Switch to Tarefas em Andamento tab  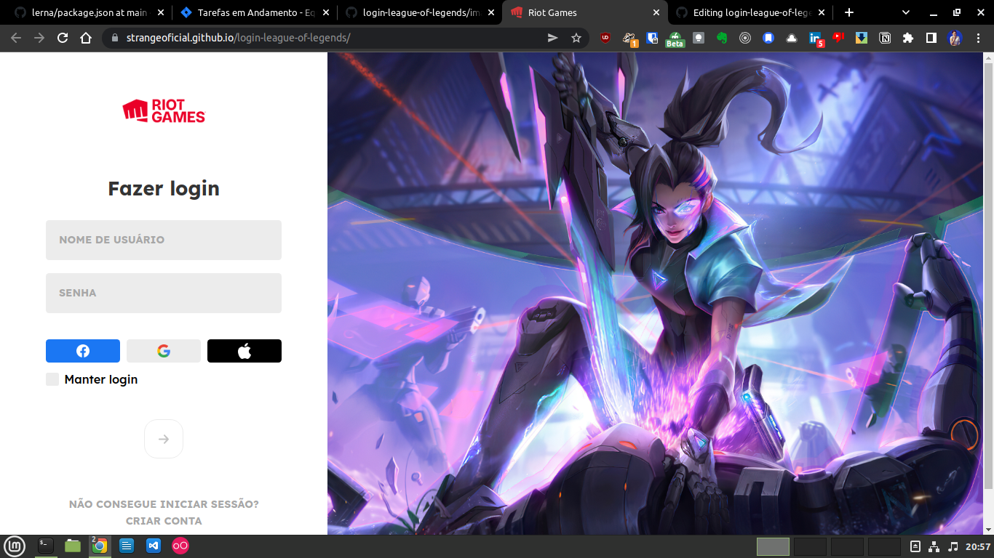[255, 12]
